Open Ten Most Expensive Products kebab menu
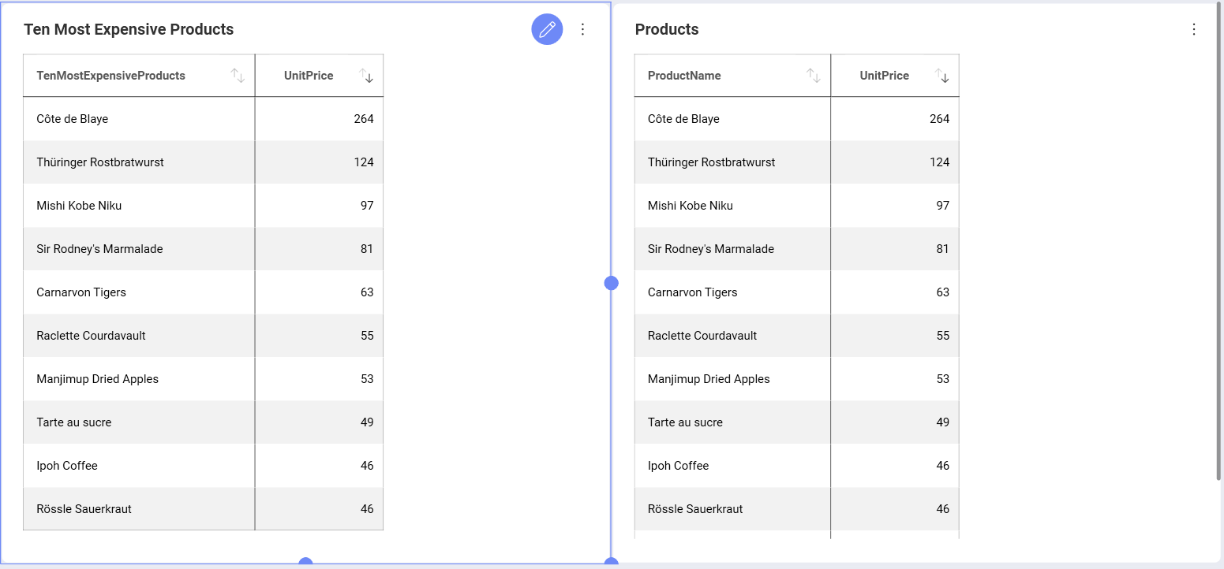The height and width of the screenshot is (569, 1224). tap(583, 29)
